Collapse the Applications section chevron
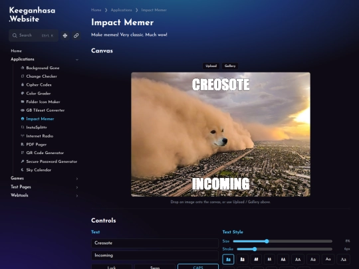Viewport: 359px width, 269px height. [x=77, y=60]
